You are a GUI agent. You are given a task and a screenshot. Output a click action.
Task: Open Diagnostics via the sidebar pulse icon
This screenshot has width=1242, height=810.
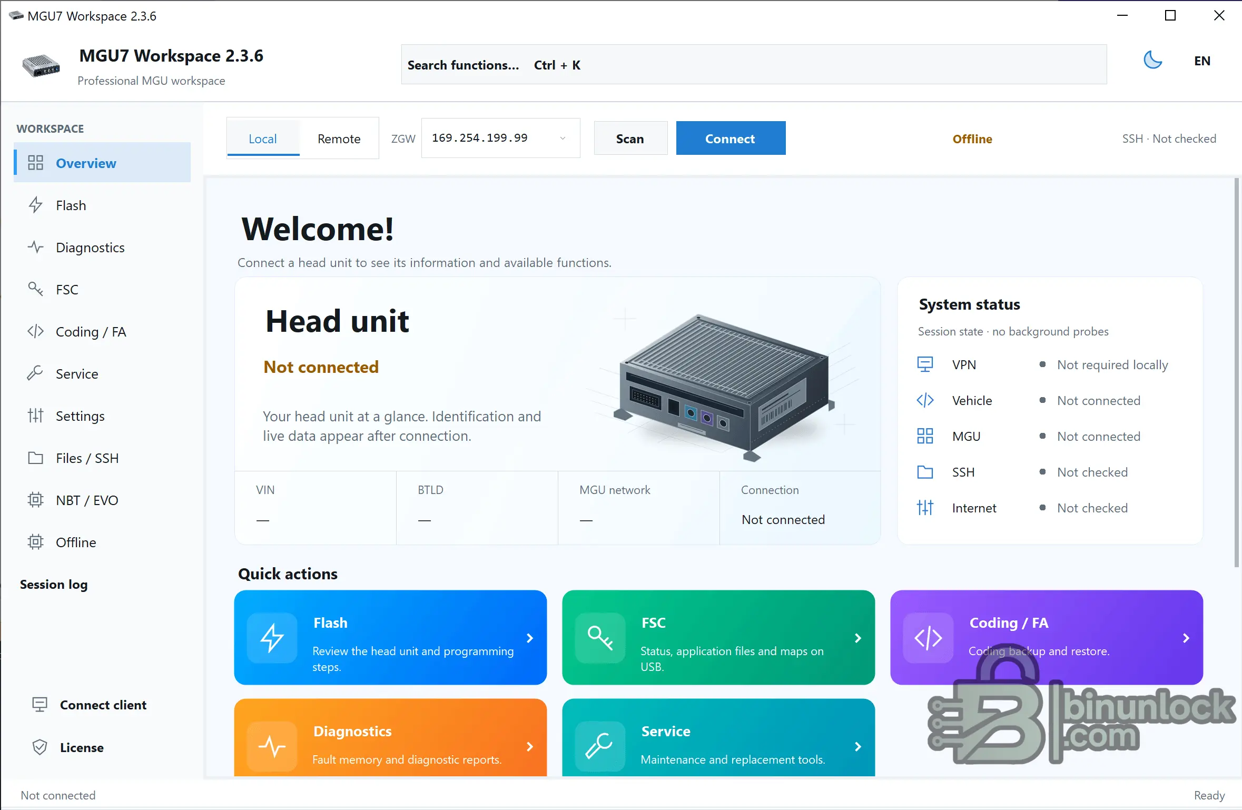[x=35, y=247]
